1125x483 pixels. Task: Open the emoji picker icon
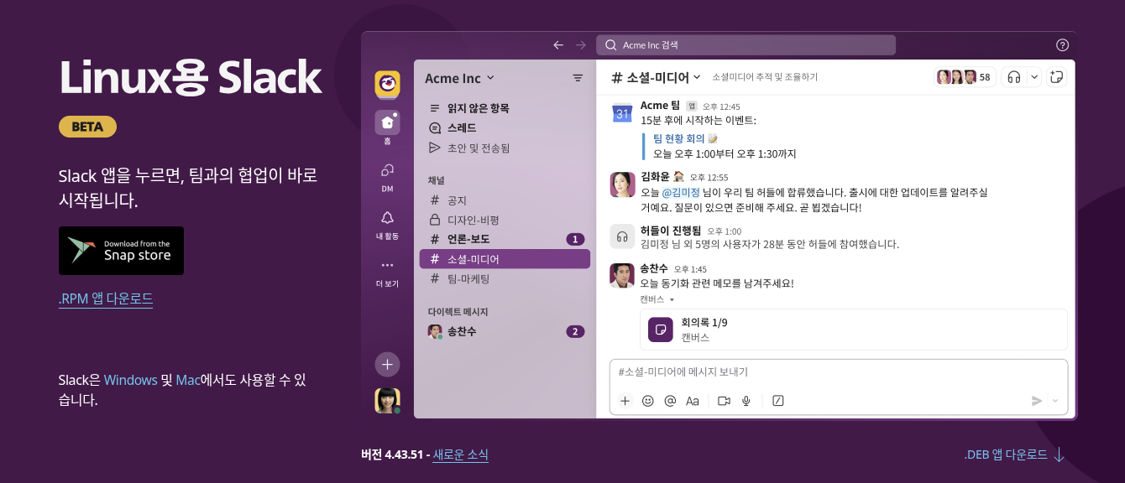click(x=647, y=401)
